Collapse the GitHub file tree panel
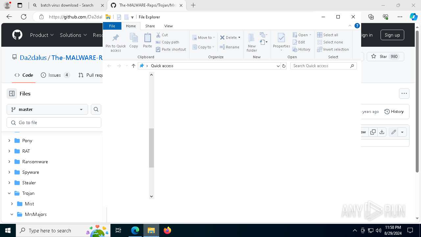 12,93
